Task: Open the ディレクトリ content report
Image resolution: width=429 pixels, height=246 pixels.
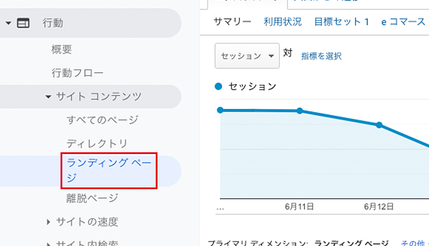Action: 97,143
